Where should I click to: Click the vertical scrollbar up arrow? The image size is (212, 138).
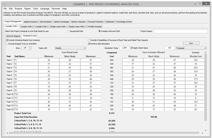point(205,52)
